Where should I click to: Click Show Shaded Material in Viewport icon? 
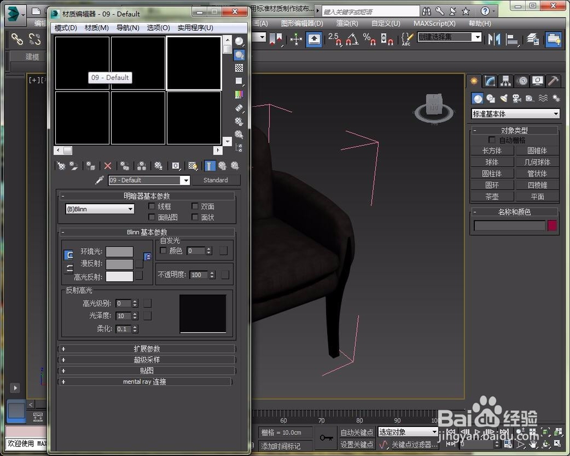click(x=193, y=166)
